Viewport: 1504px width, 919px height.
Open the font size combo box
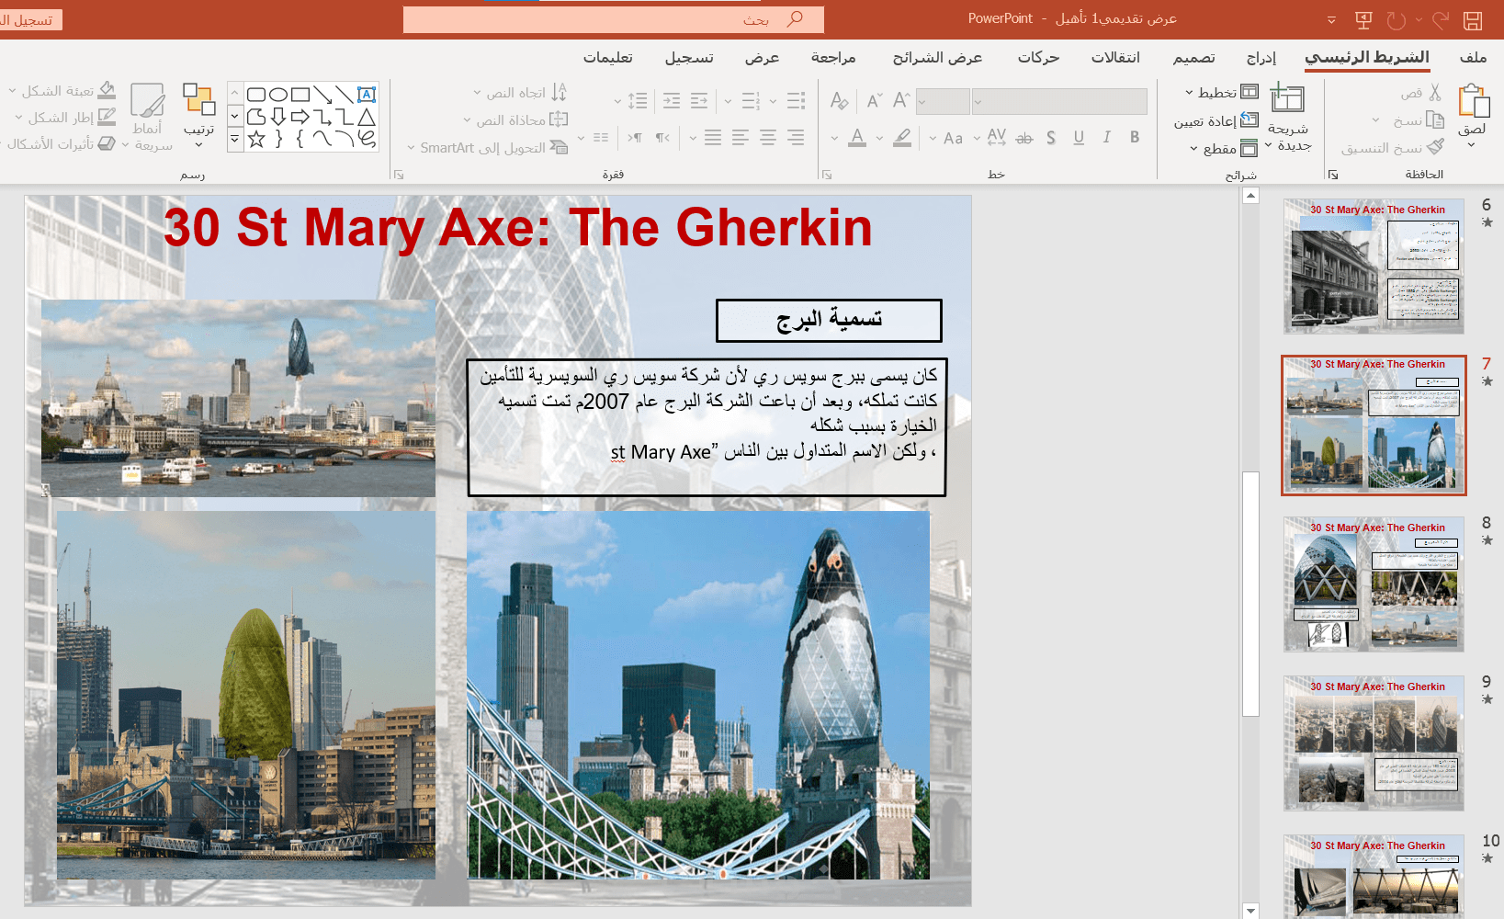943,101
